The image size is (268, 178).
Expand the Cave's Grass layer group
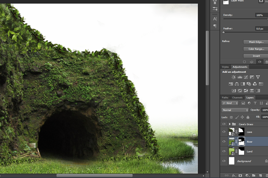click(x=230, y=124)
